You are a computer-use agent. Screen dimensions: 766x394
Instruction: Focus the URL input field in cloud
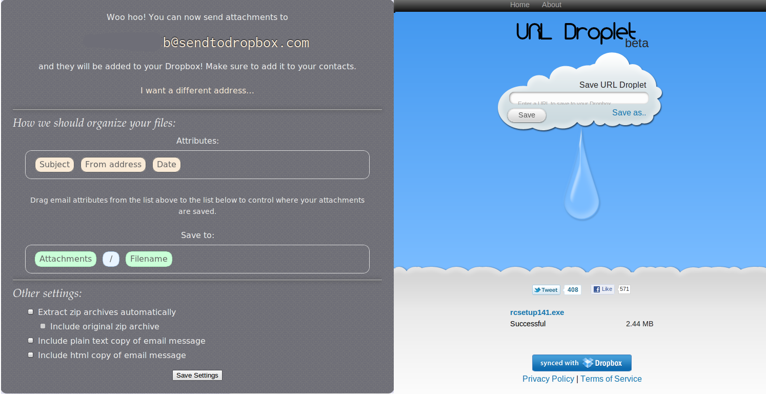click(579, 98)
